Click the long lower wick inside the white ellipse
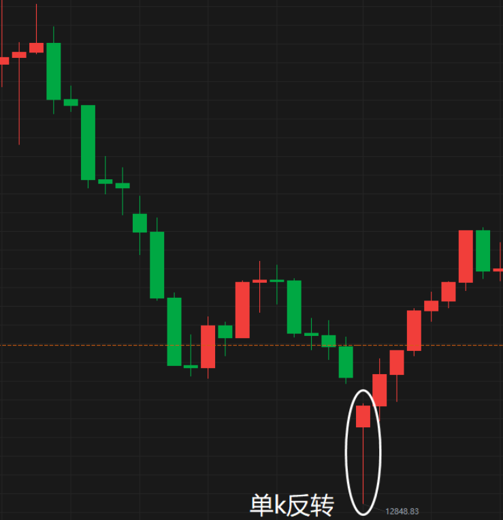The image size is (503, 520). tap(363, 465)
